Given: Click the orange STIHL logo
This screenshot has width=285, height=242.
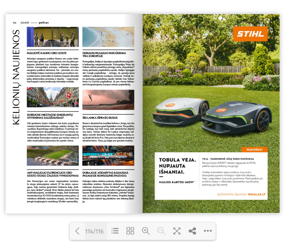Looking at the screenshot, I should (250, 34).
